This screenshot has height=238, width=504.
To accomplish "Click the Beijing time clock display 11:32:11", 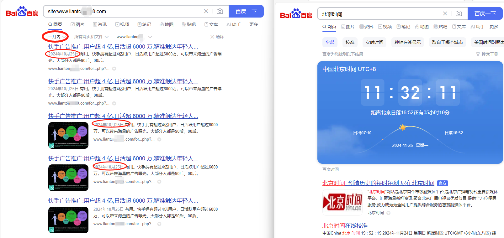I will point(410,92).
